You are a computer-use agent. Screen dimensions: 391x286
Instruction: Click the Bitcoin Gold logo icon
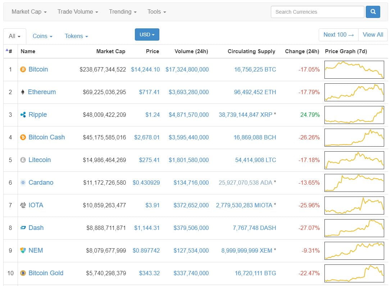coord(23,273)
